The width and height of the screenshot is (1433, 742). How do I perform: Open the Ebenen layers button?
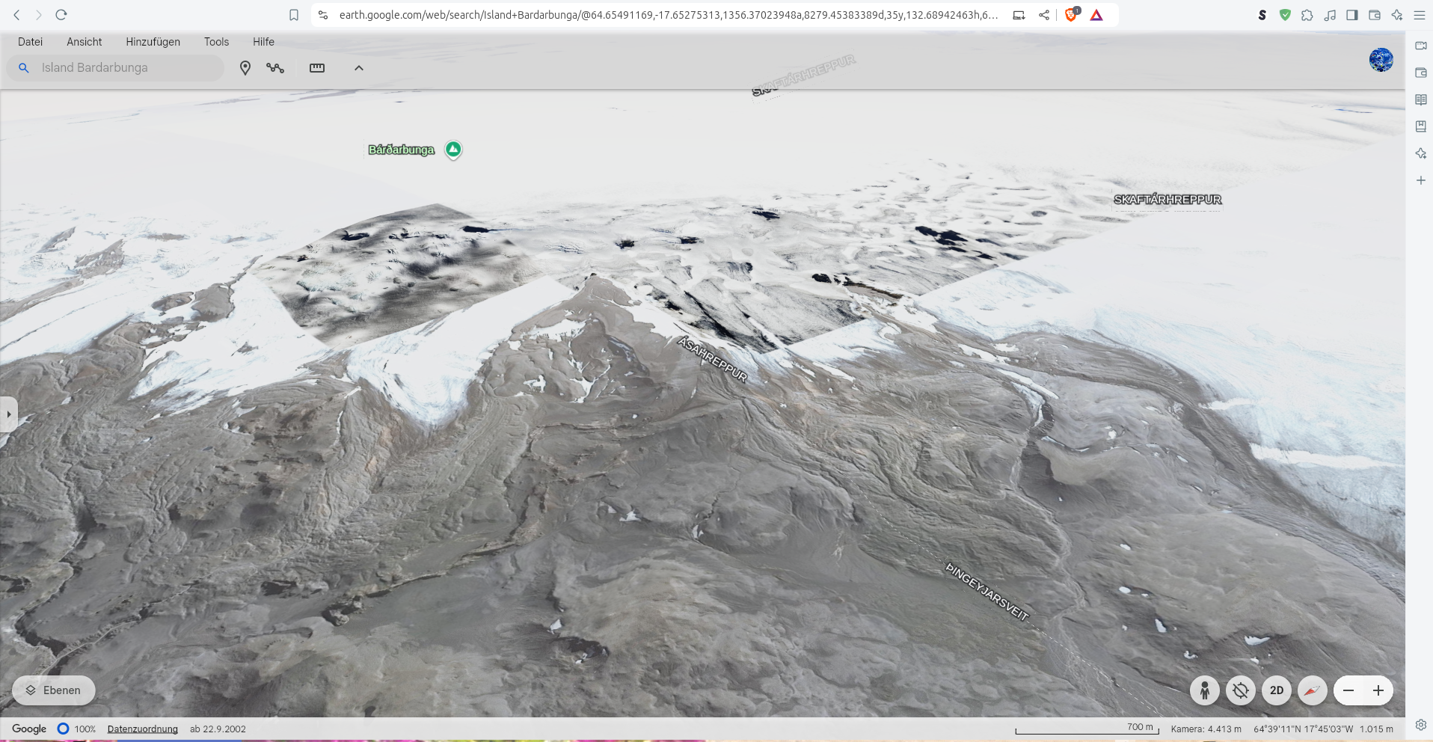point(54,690)
